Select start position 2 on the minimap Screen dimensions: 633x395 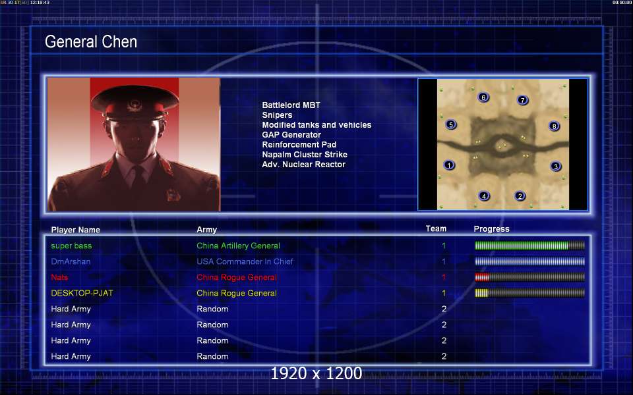(x=520, y=196)
